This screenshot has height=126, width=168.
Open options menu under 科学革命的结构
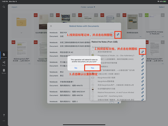140,37
